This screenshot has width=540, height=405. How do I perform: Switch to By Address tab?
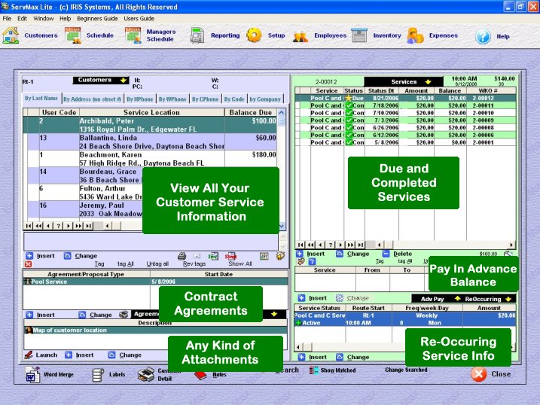point(92,99)
